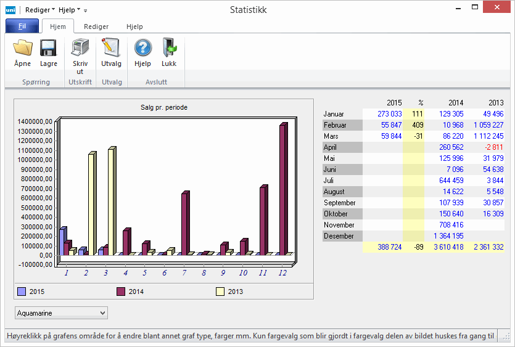Switch to the Rediger ribbon tab
This screenshot has width=515, height=347.
click(96, 27)
